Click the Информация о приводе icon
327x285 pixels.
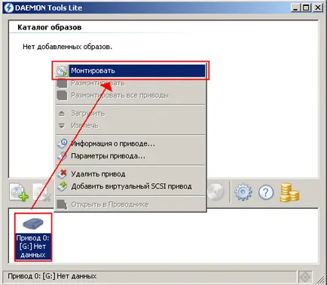(62, 144)
